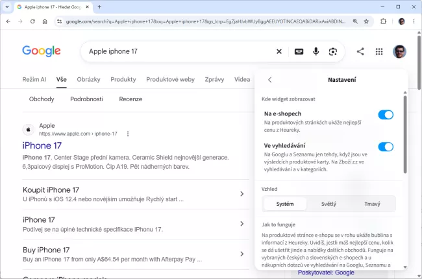Open the iPhone 17 result title link
422x279 pixels.
coord(42,145)
